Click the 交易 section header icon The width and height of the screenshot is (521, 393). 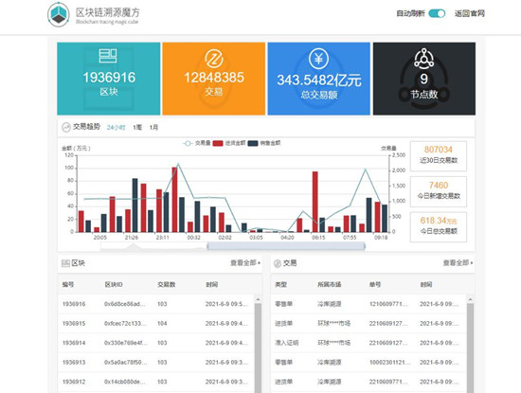point(278,263)
